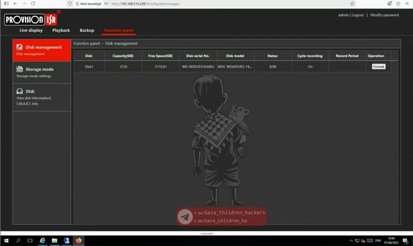
Task: Click the Storage mode icon in sidebar
Action: [20, 69]
